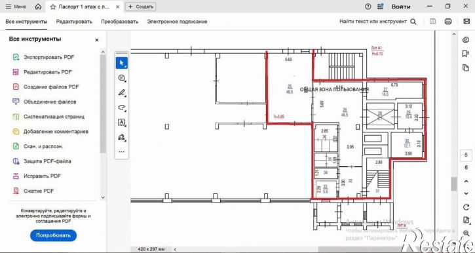The height and width of the screenshot is (253, 475).
Task: Select Редактировать PDF tool
Action: (42, 72)
